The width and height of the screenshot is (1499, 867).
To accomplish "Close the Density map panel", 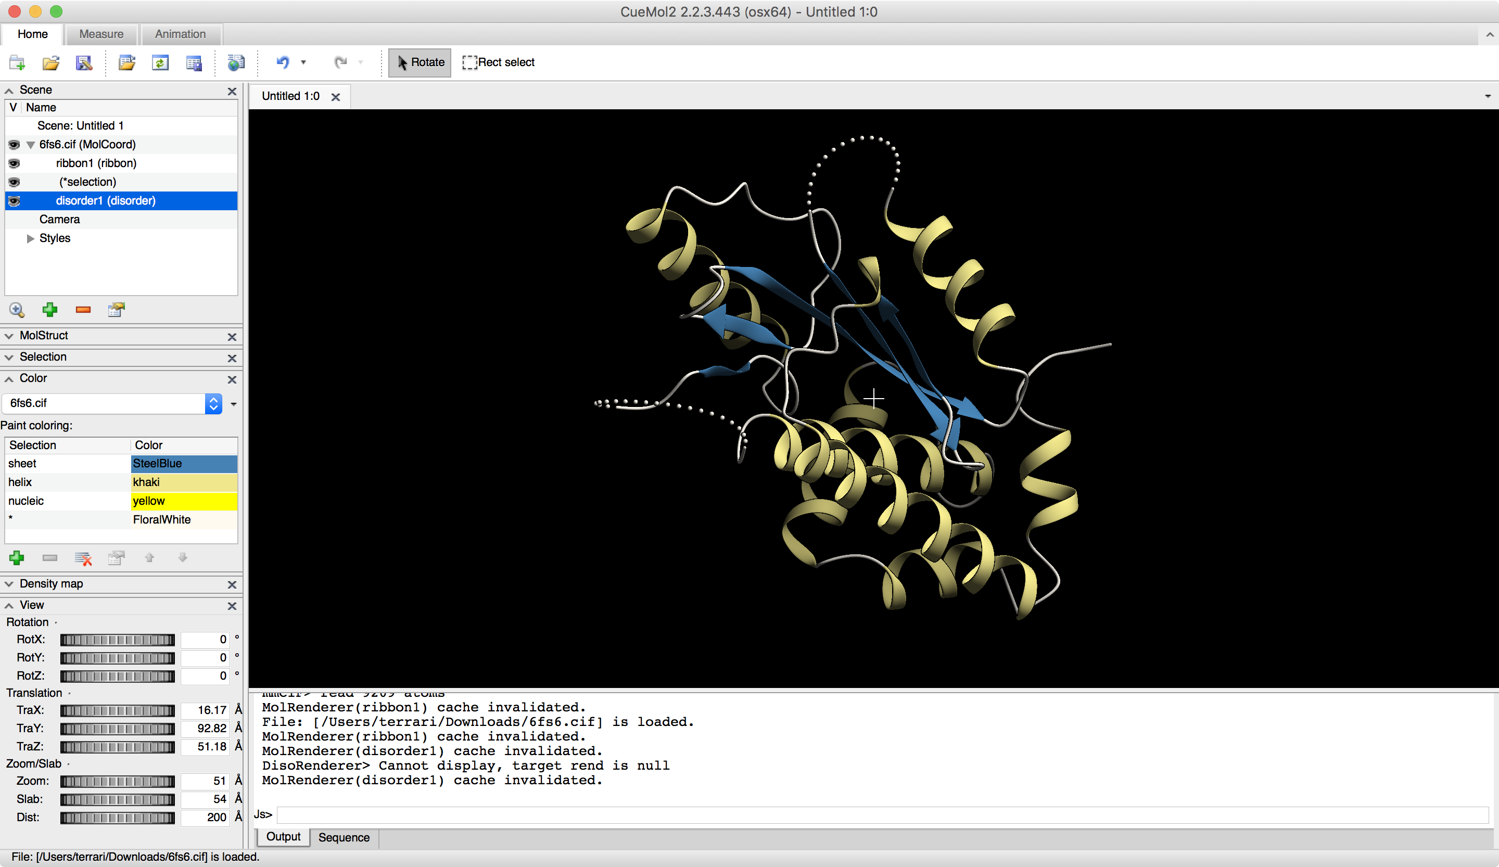I will coord(232,584).
